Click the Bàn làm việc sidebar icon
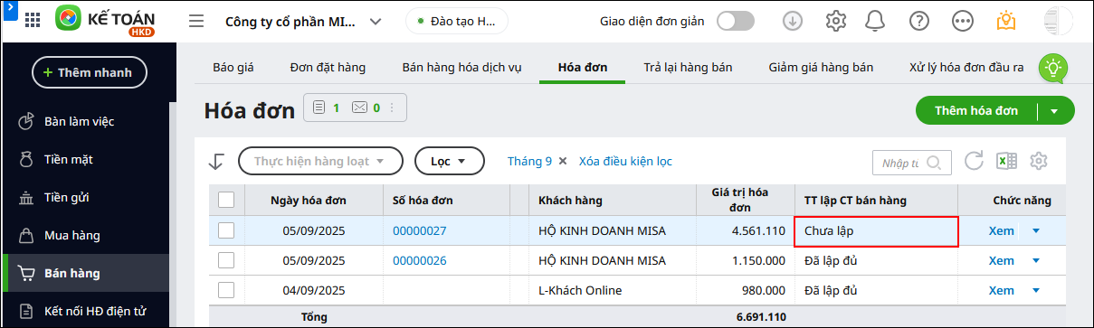The width and height of the screenshot is (1094, 328). [x=26, y=121]
